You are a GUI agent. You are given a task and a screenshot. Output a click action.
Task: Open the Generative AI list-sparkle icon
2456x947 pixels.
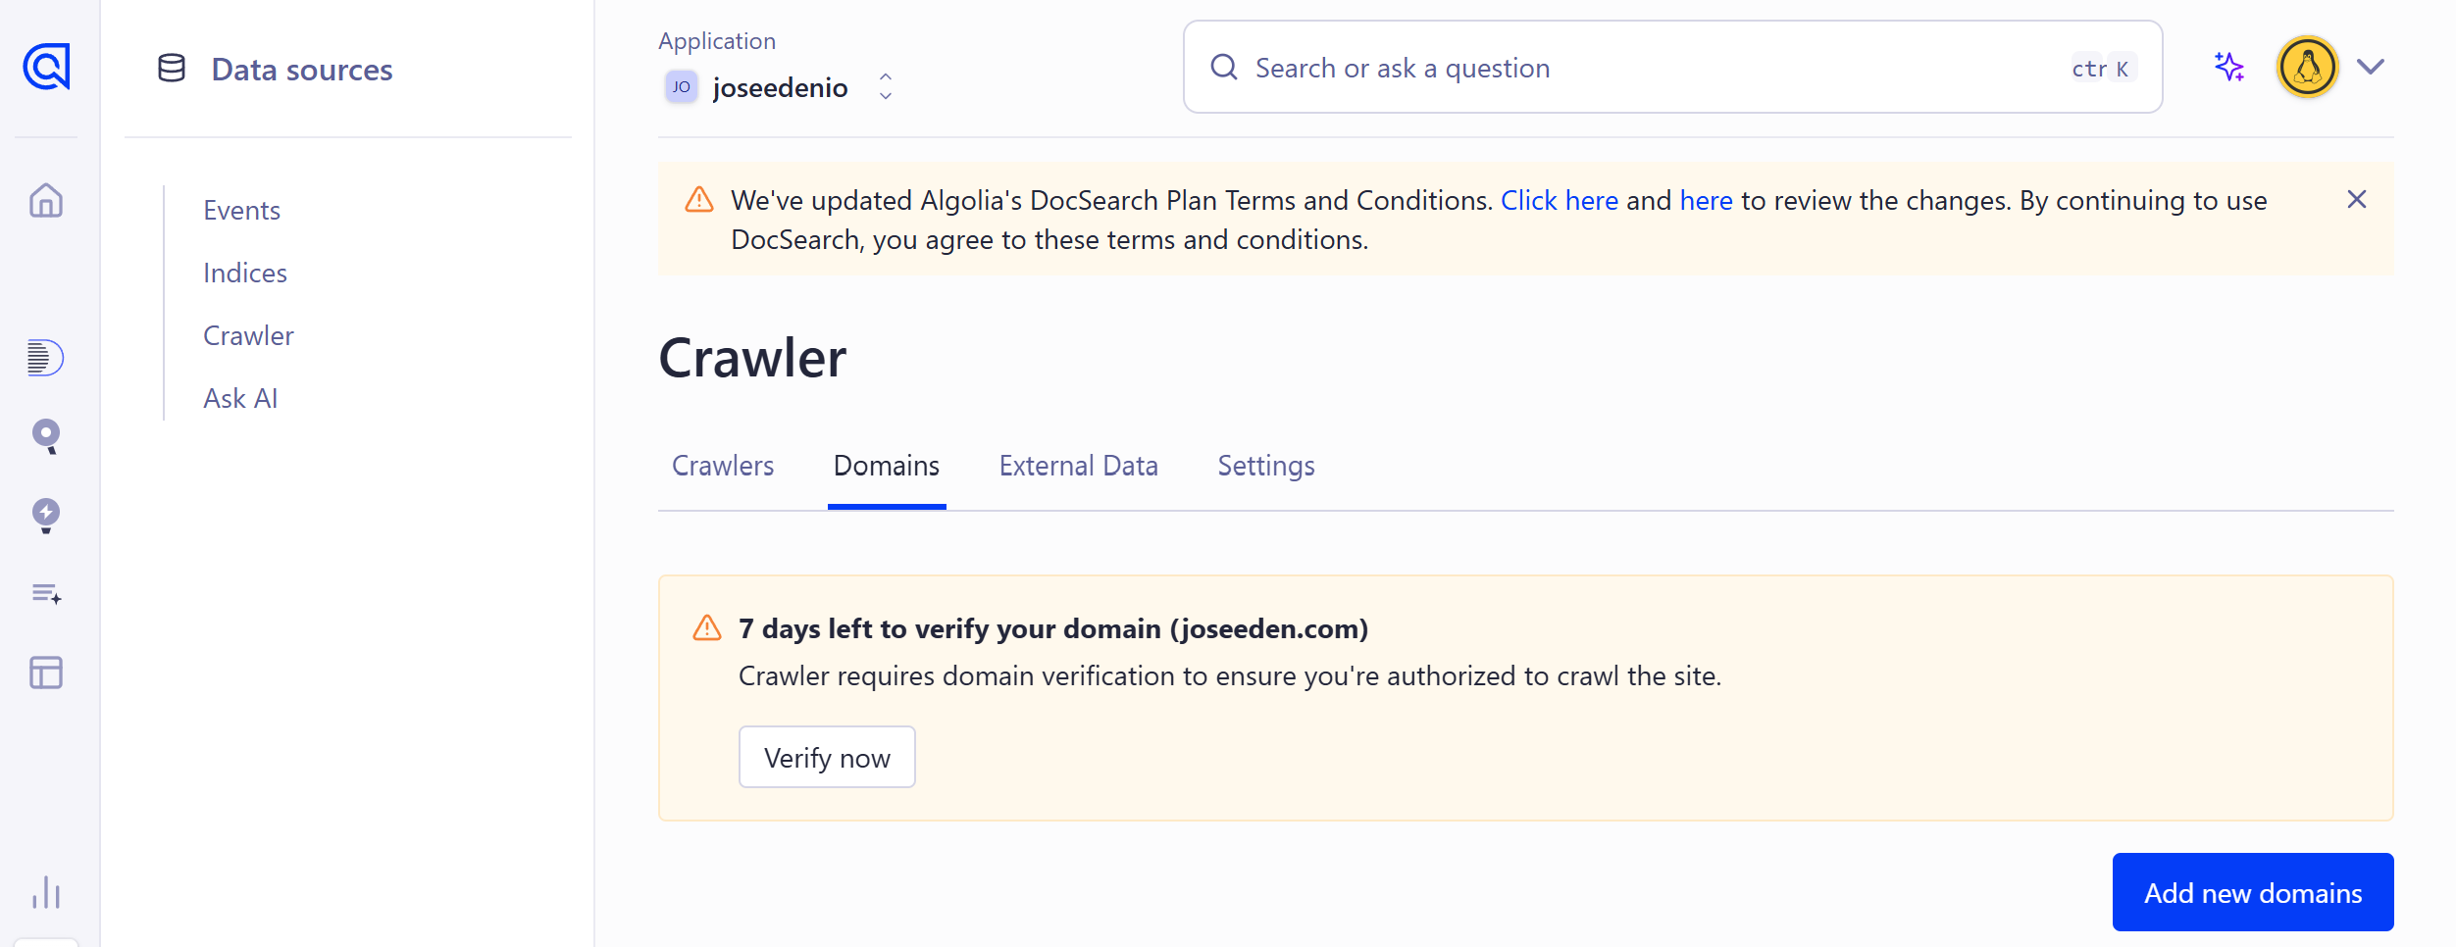(46, 594)
